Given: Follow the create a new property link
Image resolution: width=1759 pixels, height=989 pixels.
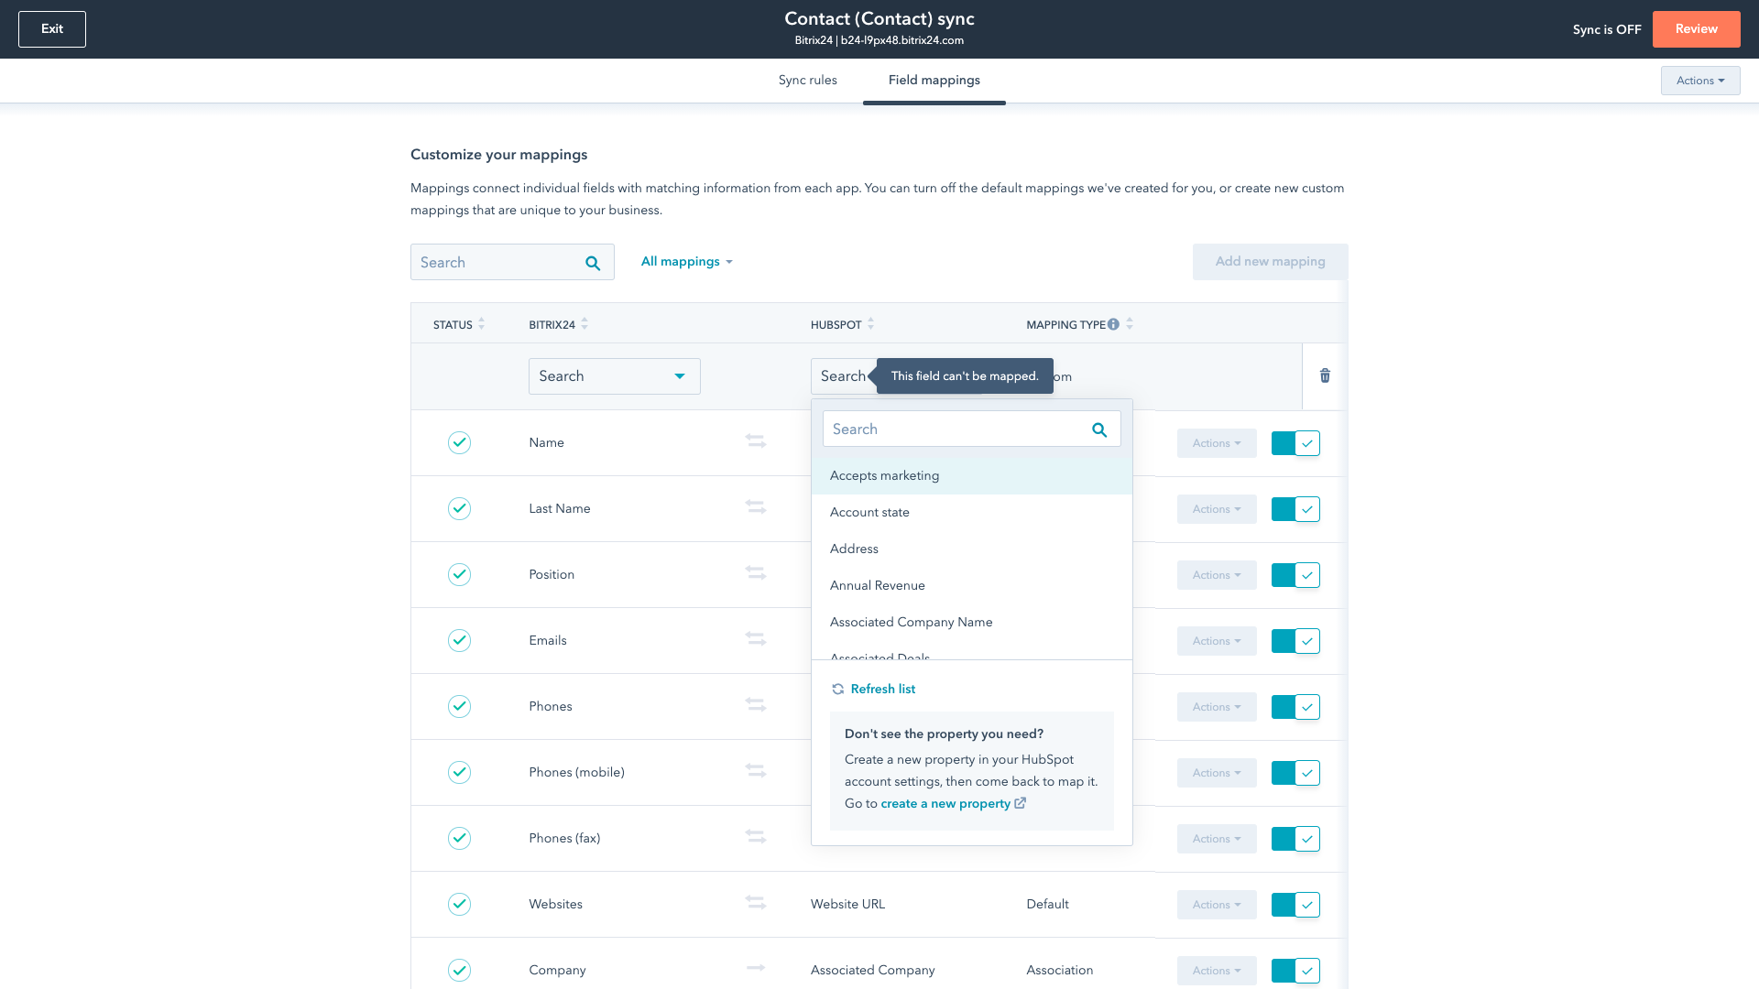Looking at the screenshot, I should [945, 803].
